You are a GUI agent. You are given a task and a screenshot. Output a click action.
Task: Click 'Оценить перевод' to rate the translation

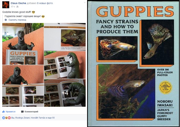click(17, 20)
